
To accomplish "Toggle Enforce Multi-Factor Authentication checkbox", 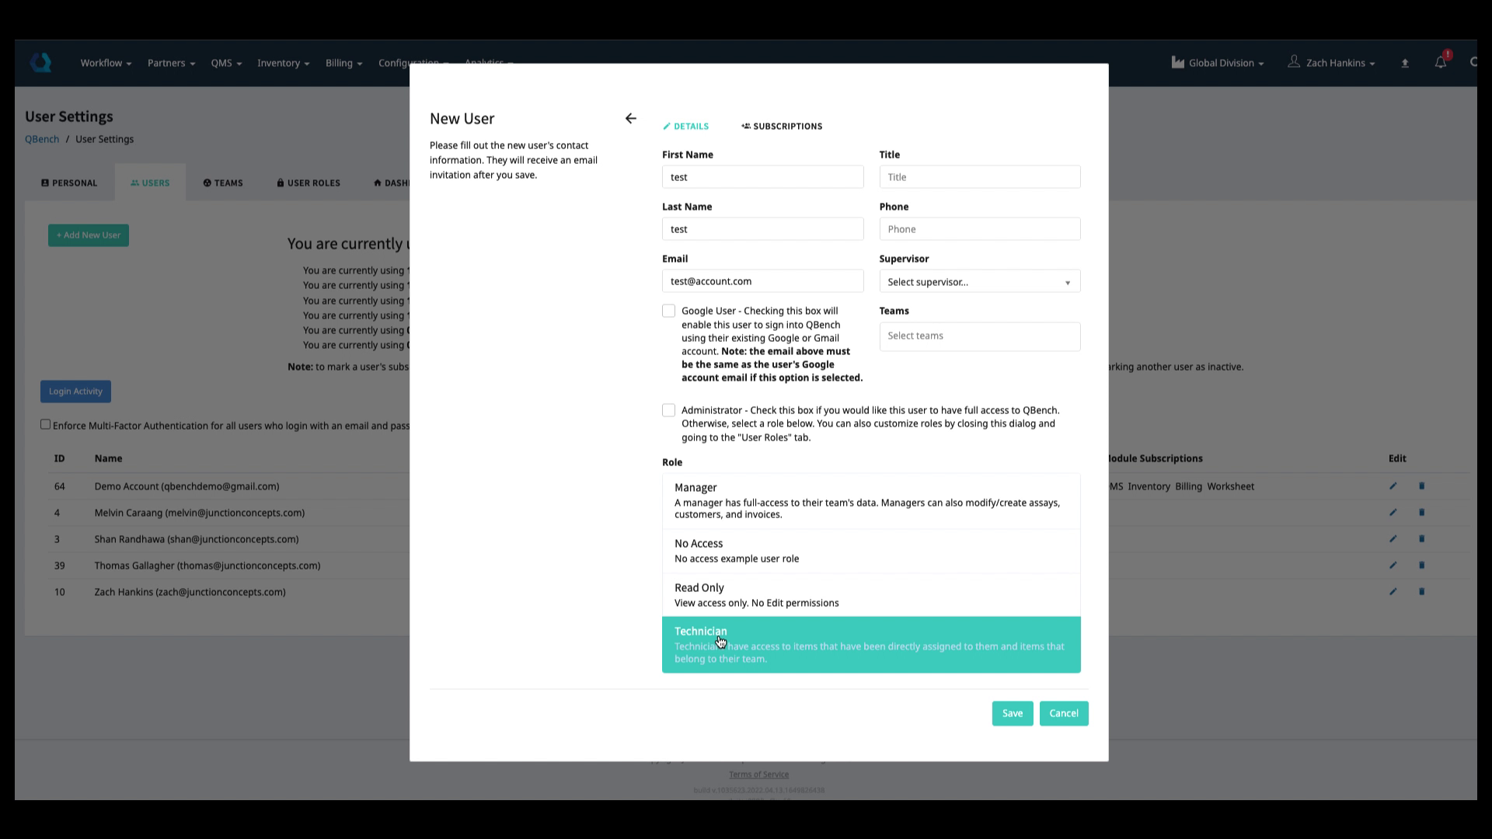I will pos(45,424).
